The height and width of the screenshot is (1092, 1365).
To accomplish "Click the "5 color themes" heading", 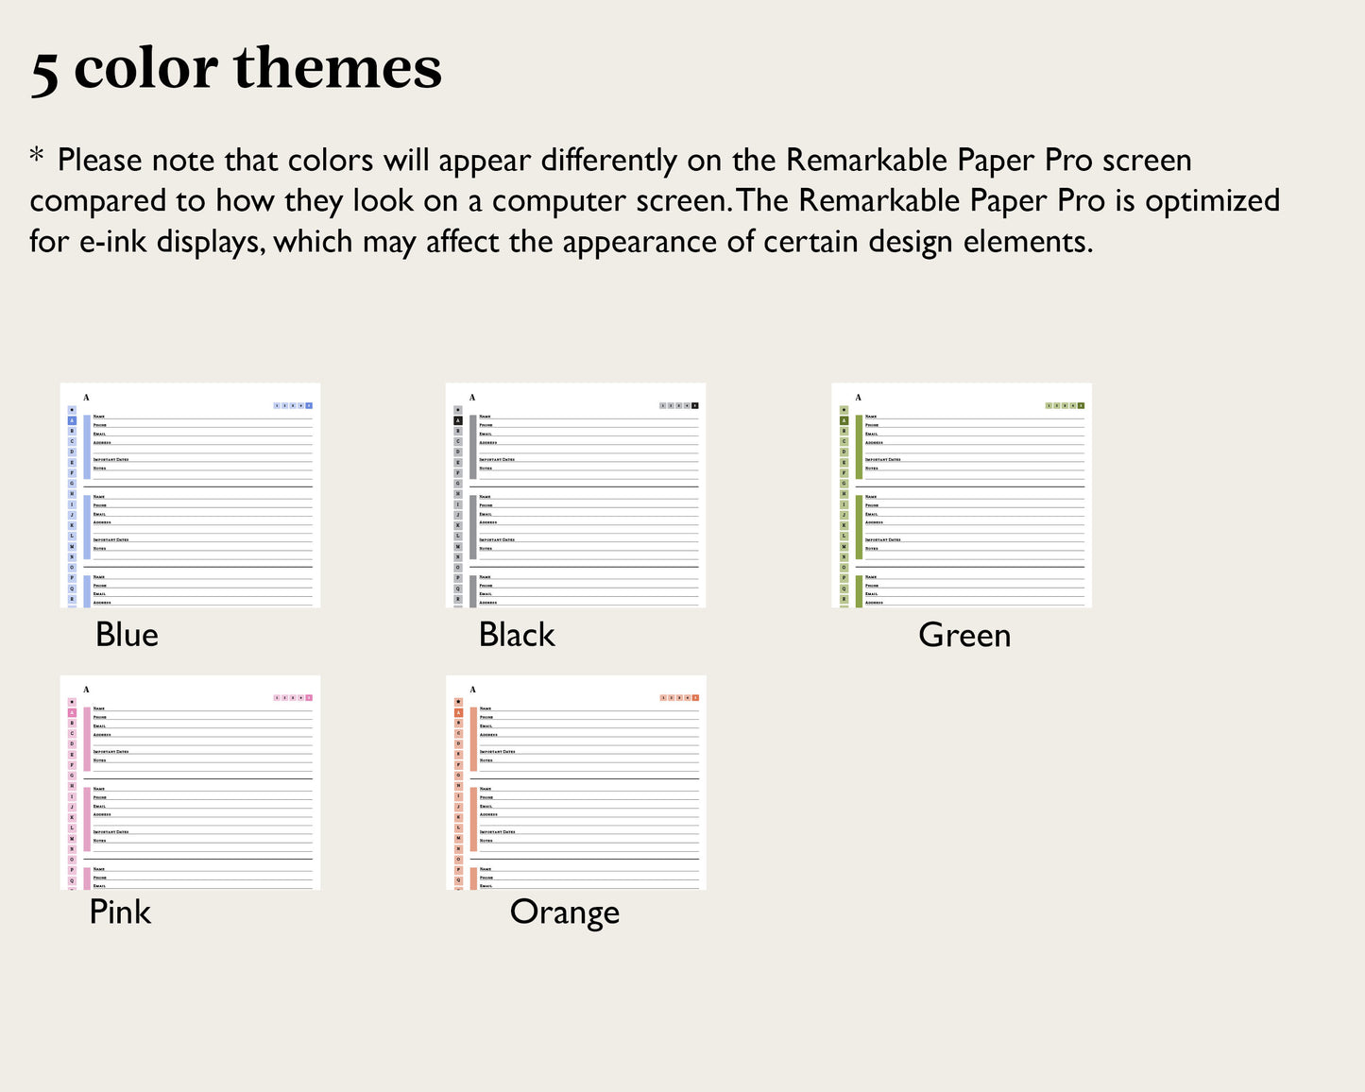I will point(236,69).
